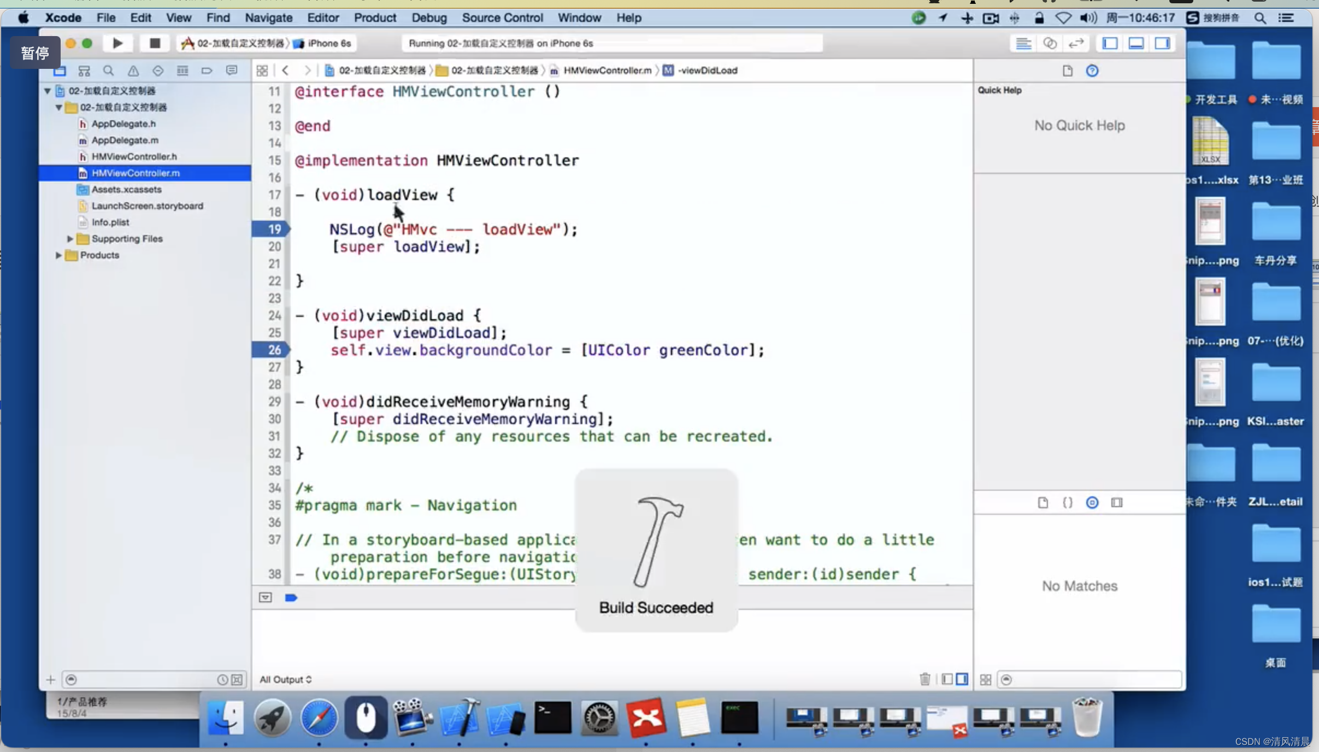Toggle the debug area visibility
Viewport: 1319px width, 752px height.
(1136, 43)
